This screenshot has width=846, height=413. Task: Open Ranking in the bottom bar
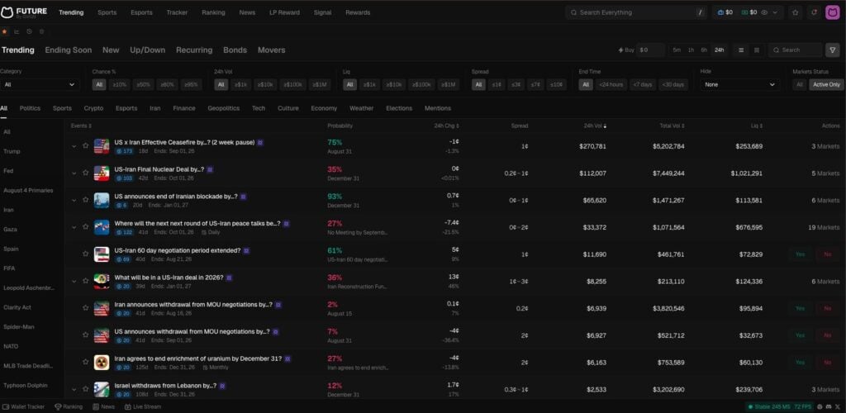[69, 407]
